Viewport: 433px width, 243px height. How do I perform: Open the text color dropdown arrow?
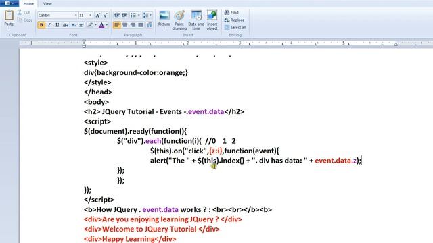pyautogui.click(x=107, y=25)
